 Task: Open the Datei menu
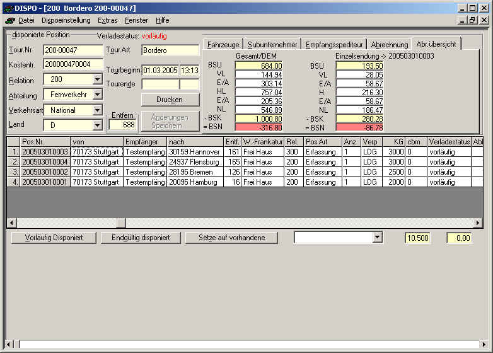click(26, 20)
